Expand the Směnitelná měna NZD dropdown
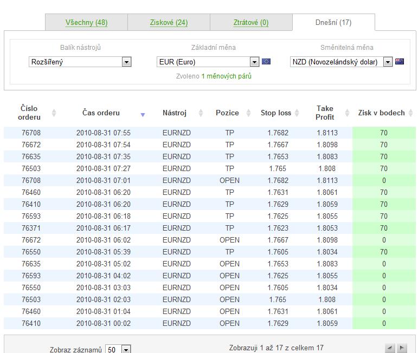Screen dimensions: 418x353 (x=341, y=62)
